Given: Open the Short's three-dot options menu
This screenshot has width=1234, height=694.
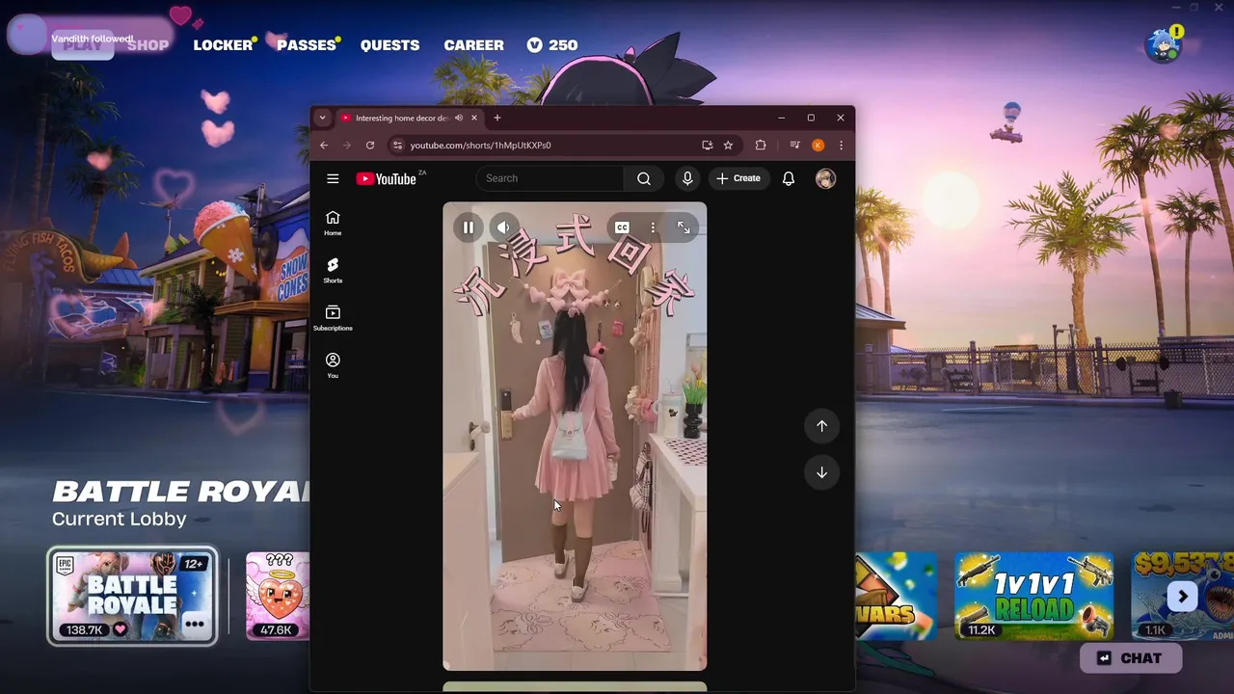Looking at the screenshot, I should tap(653, 227).
